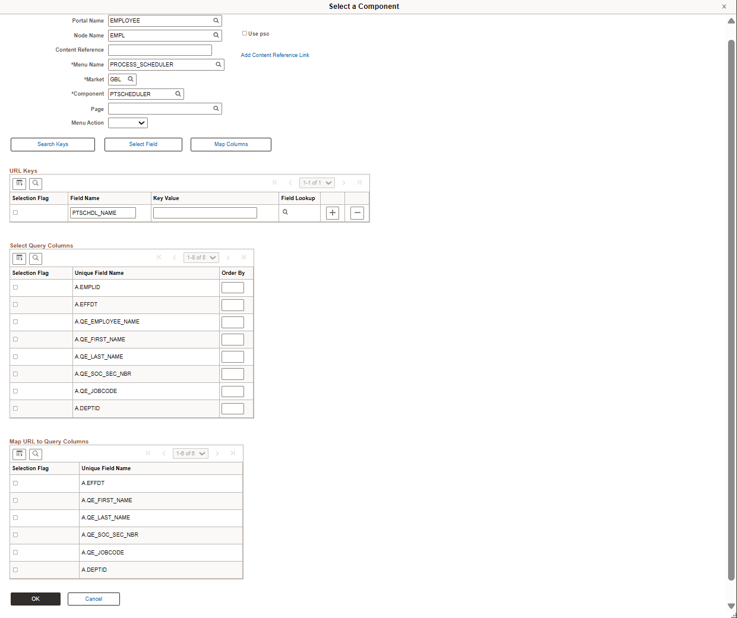Open the Page lookup prompt
Screen dimensions: 737x618
(x=215, y=108)
